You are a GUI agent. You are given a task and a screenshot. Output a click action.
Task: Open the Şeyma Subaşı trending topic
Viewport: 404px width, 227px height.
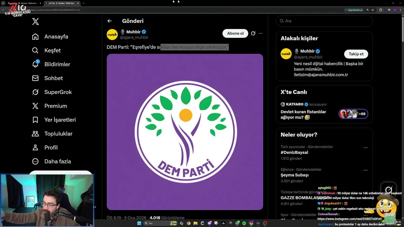point(294,175)
